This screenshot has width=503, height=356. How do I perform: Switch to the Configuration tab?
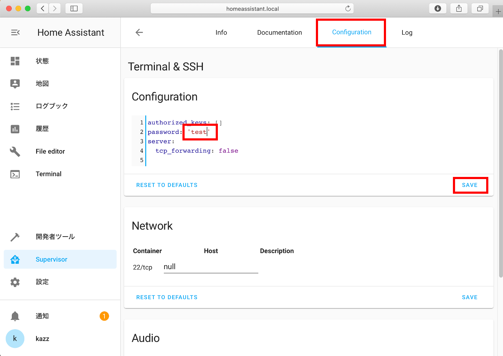[x=352, y=32]
